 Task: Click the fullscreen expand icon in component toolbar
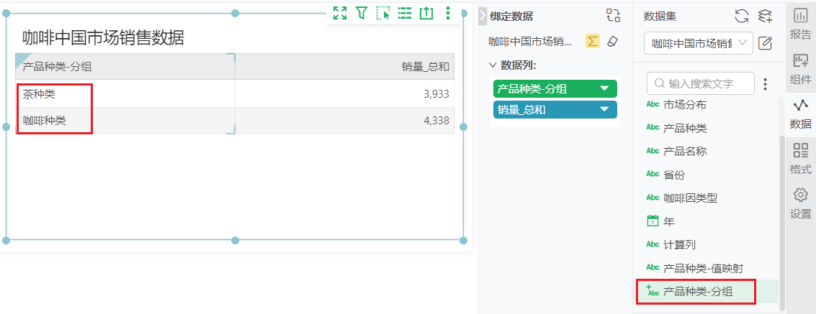tap(340, 13)
